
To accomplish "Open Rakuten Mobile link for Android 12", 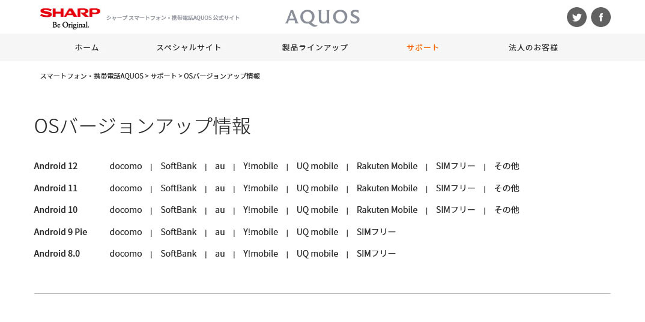I will 387,166.
